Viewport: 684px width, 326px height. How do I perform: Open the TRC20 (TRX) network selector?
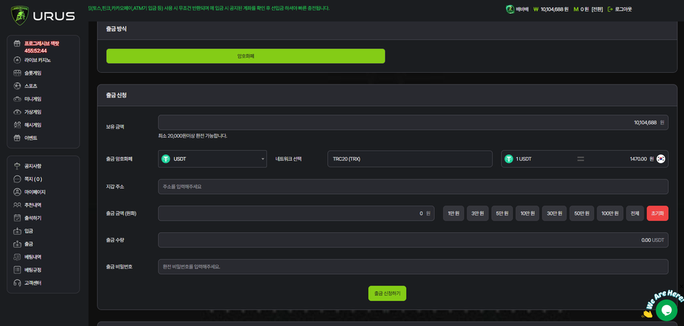[x=410, y=159]
